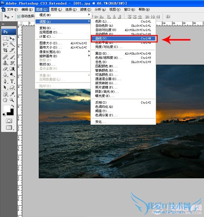Screen dimensions: 204x217
Task: Open the 滤镜 menu
Action: (x=85, y=10)
